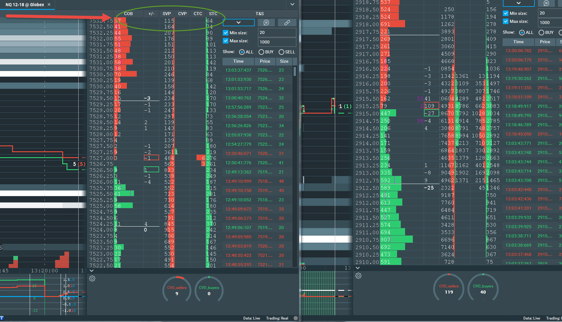
Task: Click T&S row timed 13:03:37:437
Action: pos(257,70)
